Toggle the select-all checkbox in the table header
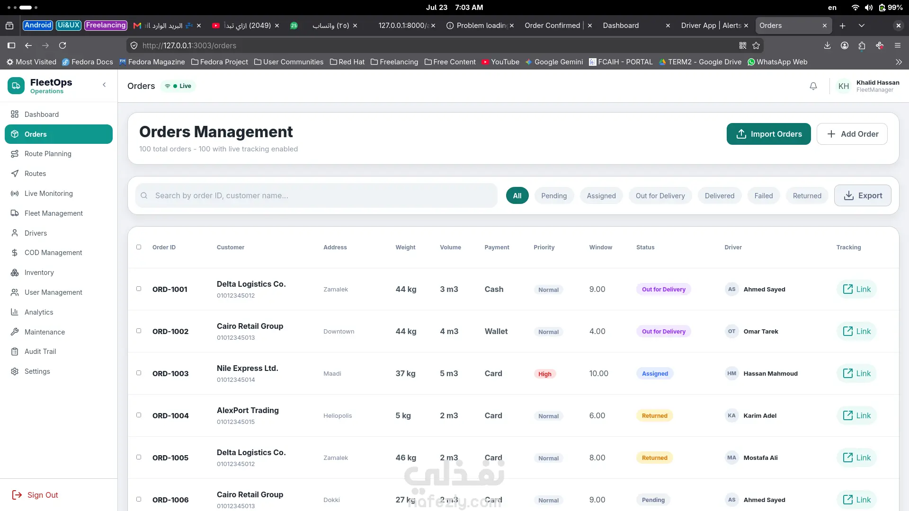Image resolution: width=909 pixels, height=511 pixels. click(139, 247)
